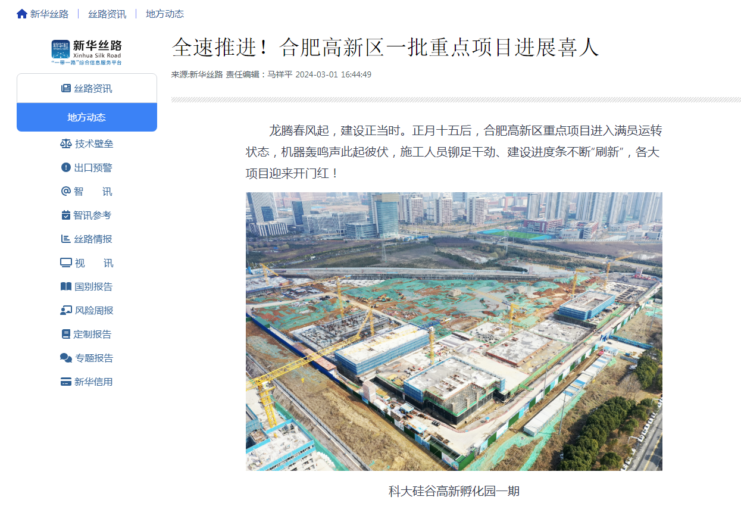This screenshot has height=506, width=741.
Task: Open the 丝路资讯 sidebar menu item
Action: tap(87, 89)
